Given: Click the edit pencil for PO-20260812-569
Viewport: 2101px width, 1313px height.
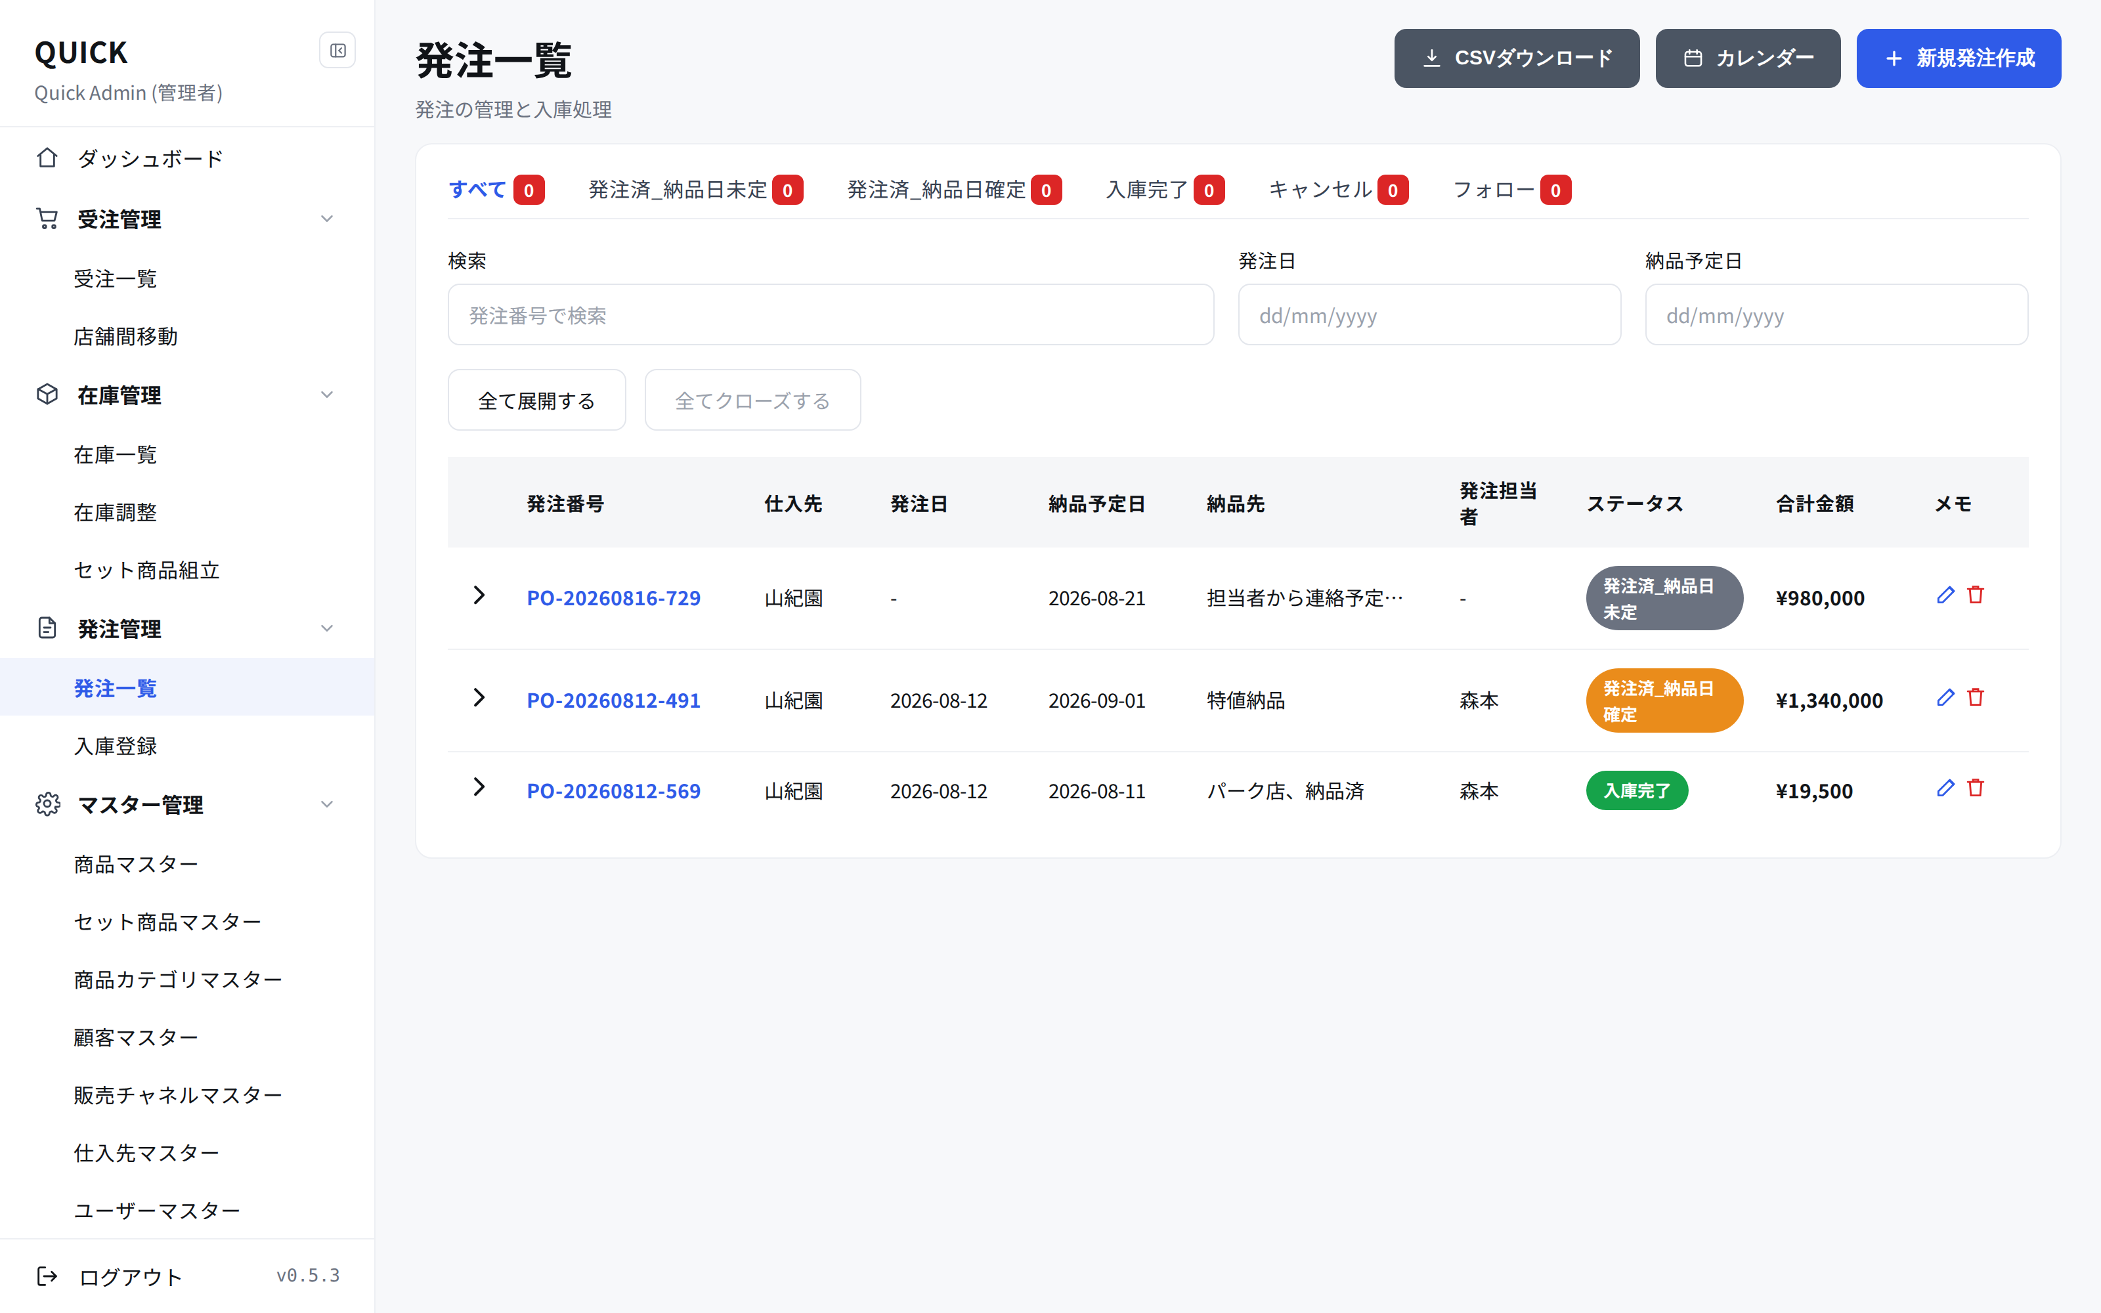Looking at the screenshot, I should point(1945,788).
